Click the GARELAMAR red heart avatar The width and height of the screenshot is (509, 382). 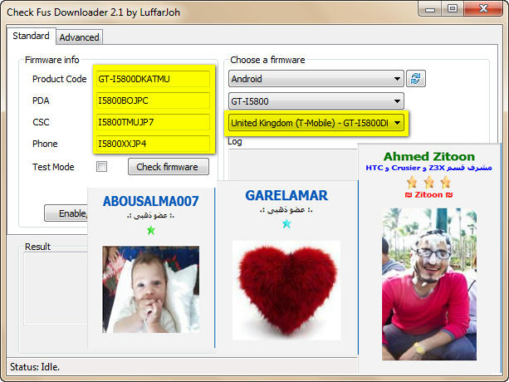pyautogui.click(x=286, y=290)
